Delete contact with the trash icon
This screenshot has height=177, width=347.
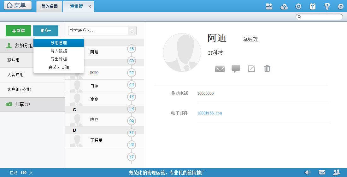click(267, 69)
